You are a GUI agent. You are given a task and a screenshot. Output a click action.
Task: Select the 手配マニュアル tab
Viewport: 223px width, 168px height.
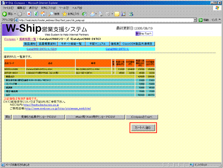pos(98,44)
